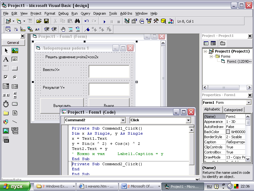This screenshot has width=254, height=191.
Task: Select the Line tool in toolbox
Action: pyautogui.click(x=15, y=122)
